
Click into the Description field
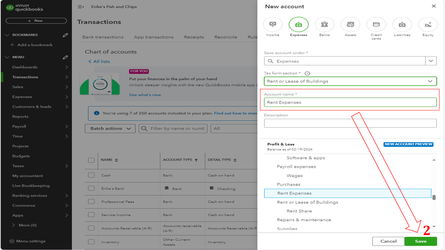click(x=350, y=123)
